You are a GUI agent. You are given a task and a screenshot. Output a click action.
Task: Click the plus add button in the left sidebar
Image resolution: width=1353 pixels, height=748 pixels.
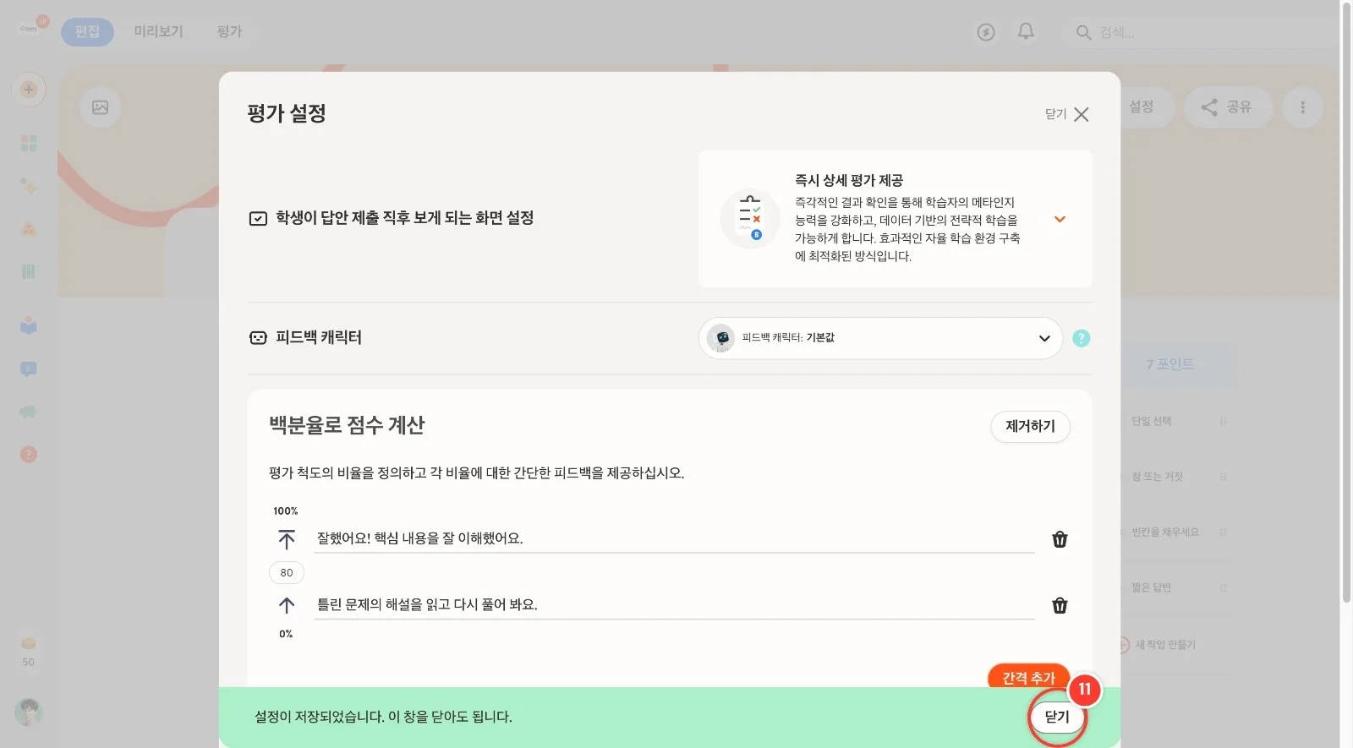[x=29, y=90]
